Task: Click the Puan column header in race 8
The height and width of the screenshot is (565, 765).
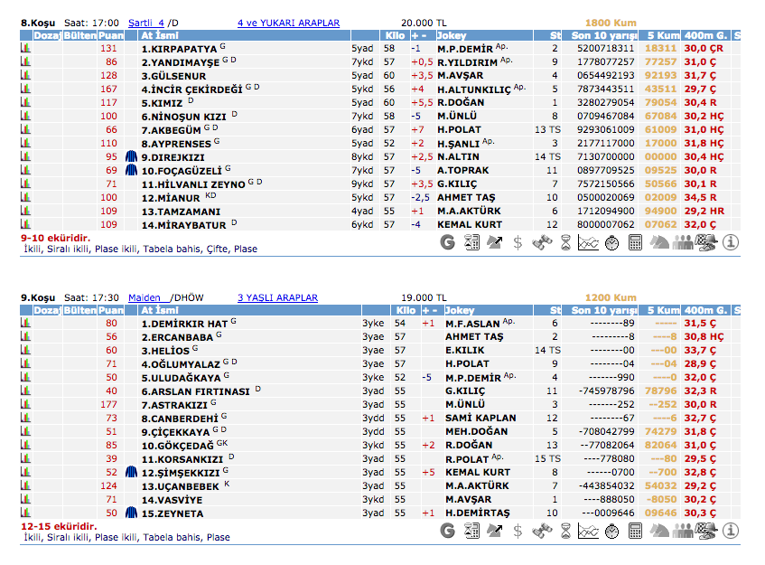Action: click(110, 35)
